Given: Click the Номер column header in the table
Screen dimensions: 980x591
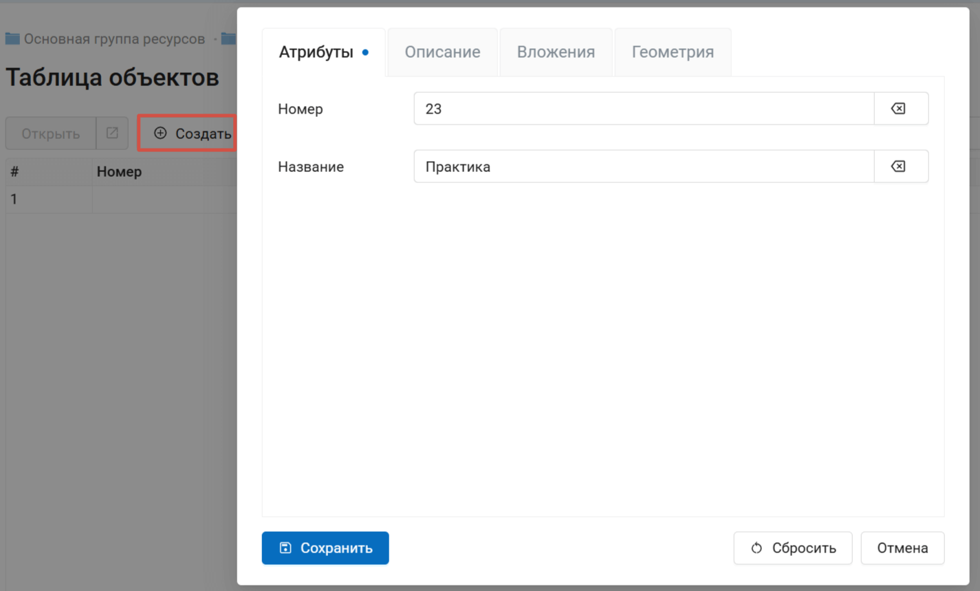Looking at the screenshot, I should pyautogui.click(x=119, y=172).
